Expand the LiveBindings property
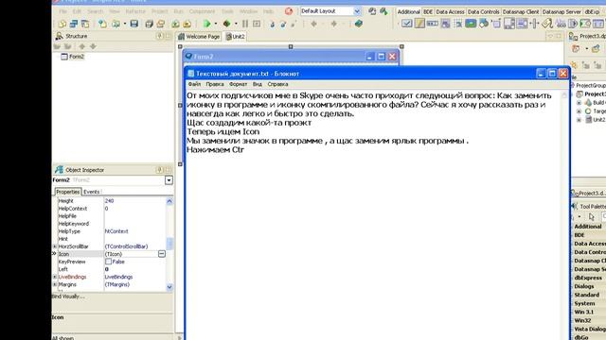Viewport: 606px width, 340px height. [55, 277]
